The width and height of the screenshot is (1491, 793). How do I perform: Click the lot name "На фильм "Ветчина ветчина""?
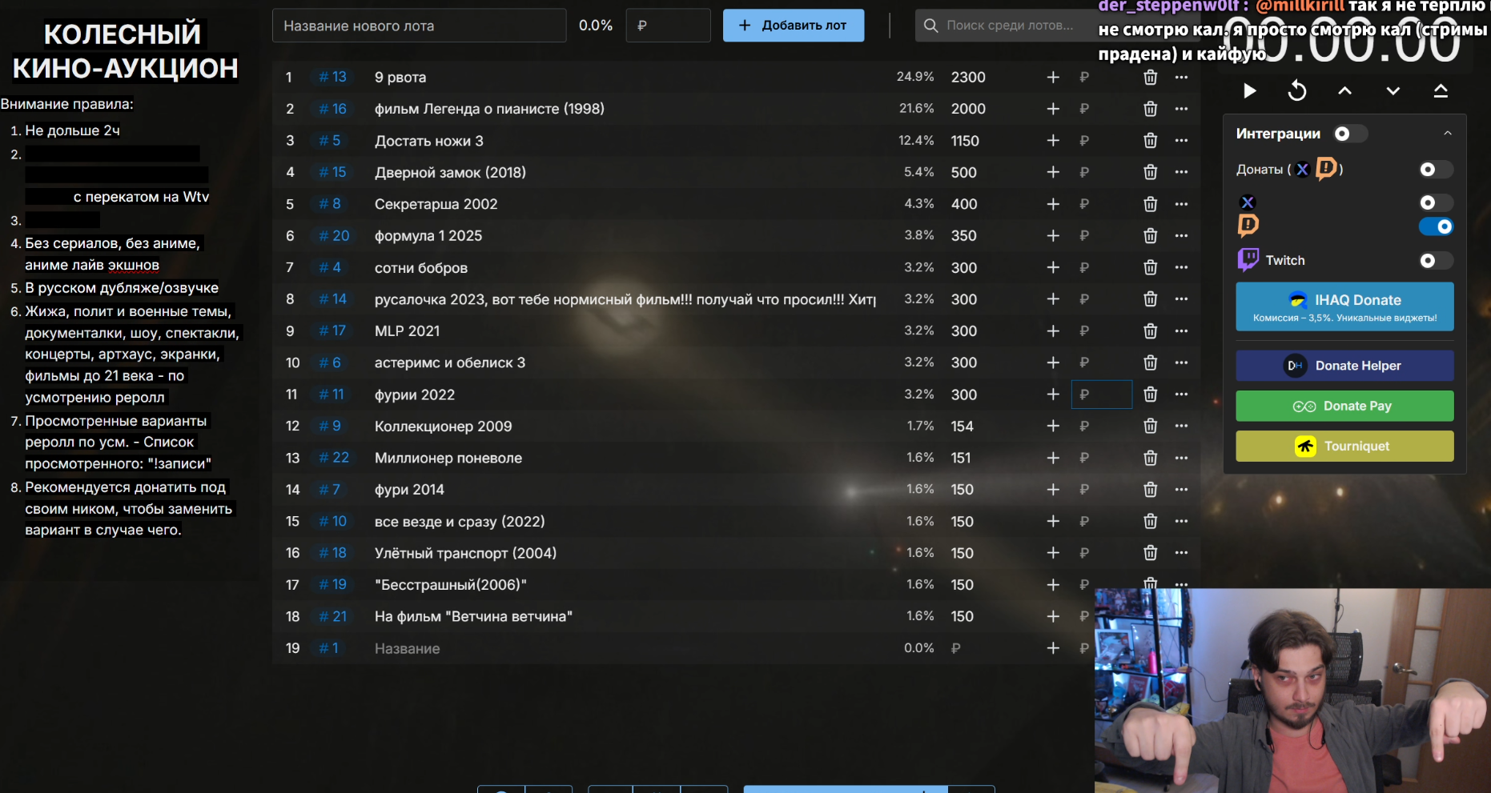pyautogui.click(x=473, y=616)
